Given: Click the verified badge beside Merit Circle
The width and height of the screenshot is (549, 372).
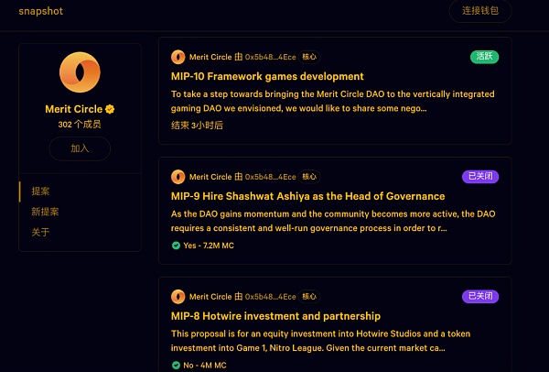Looking at the screenshot, I should coord(110,109).
